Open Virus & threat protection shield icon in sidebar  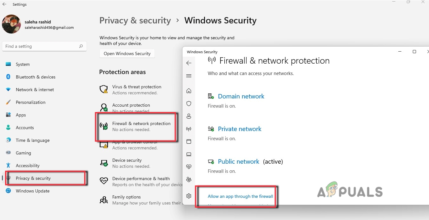coord(189,104)
